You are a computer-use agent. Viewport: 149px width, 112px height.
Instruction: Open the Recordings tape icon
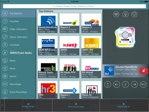(x=5, y=84)
